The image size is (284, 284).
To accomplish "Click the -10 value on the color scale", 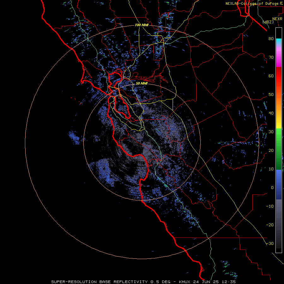I will [x=270, y=206].
